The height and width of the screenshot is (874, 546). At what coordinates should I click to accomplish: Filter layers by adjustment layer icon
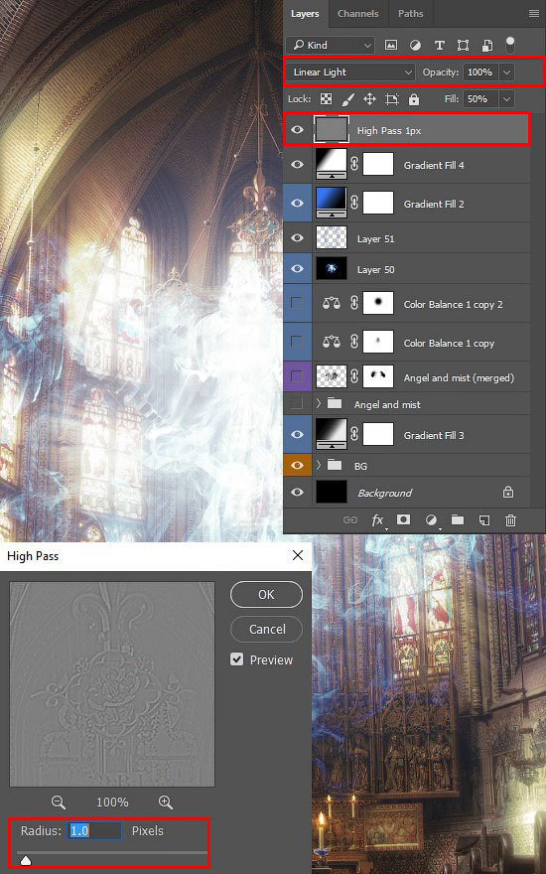click(415, 46)
